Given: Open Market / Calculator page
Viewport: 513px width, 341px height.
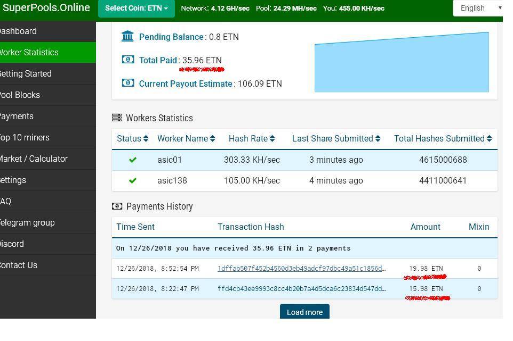Looking at the screenshot, I should pyautogui.click(x=48, y=159).
